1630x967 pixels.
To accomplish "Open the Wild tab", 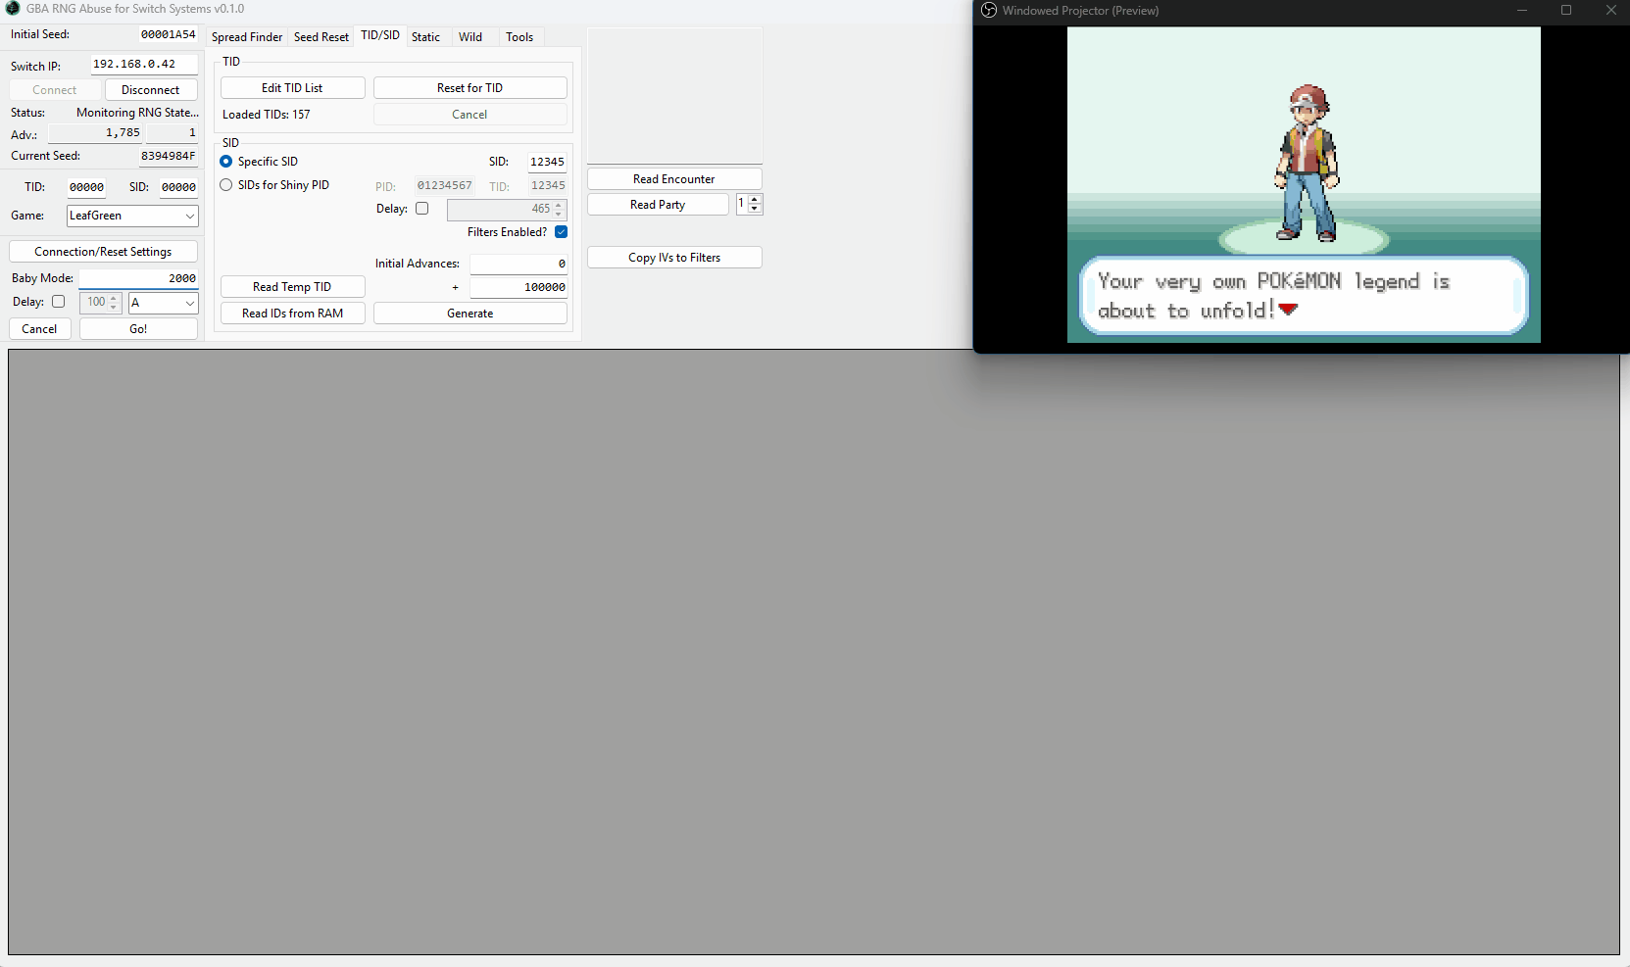I will [x=470, y=37].
